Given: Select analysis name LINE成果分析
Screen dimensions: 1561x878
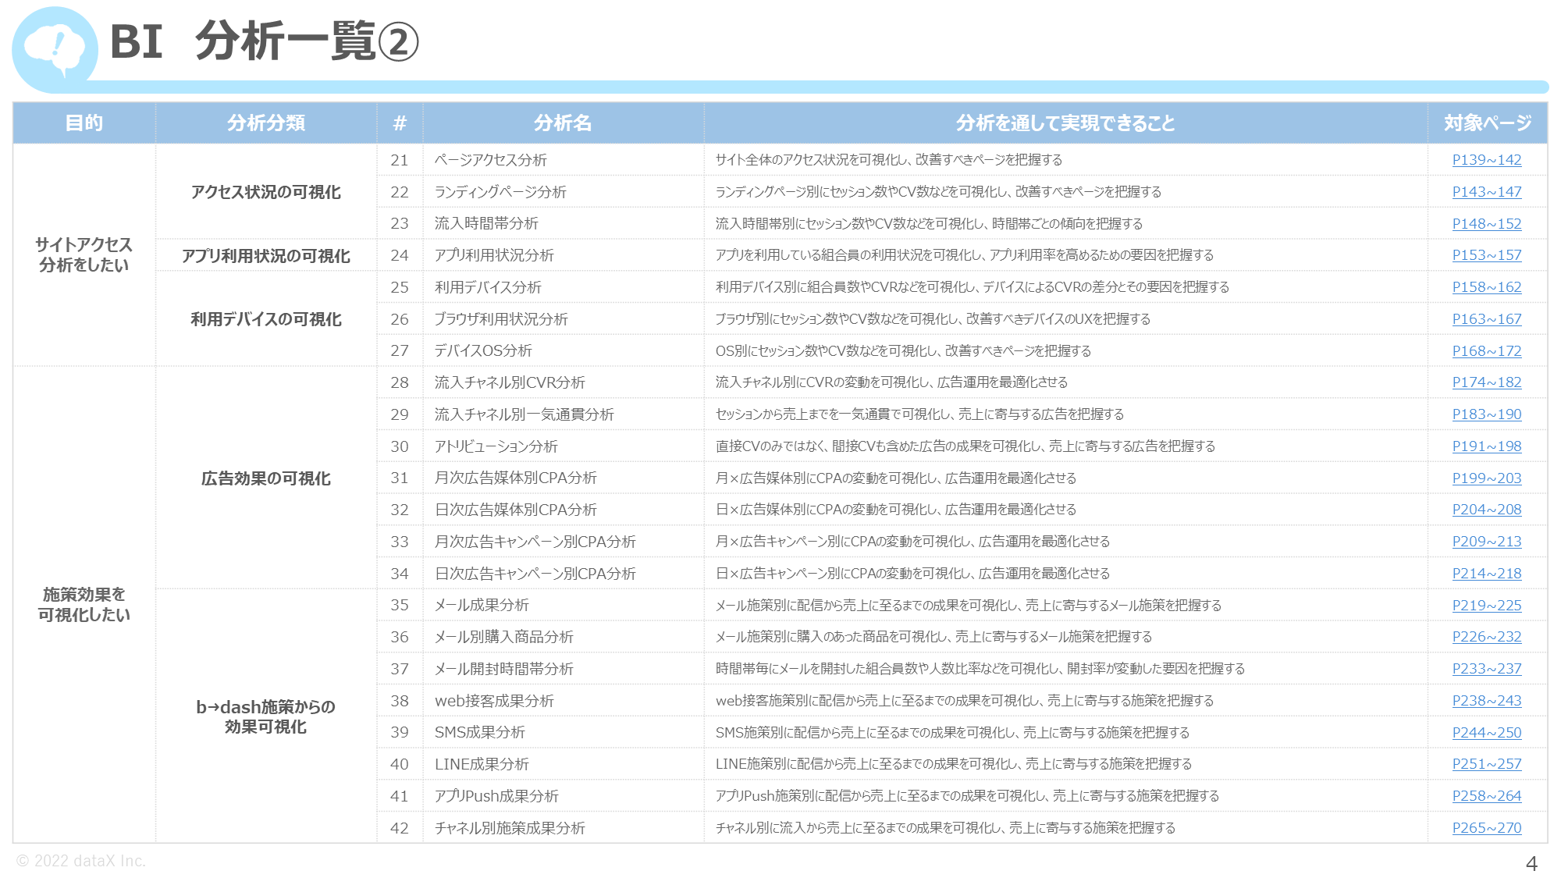Looking at the screenshot, I should [x=482, y=764].
